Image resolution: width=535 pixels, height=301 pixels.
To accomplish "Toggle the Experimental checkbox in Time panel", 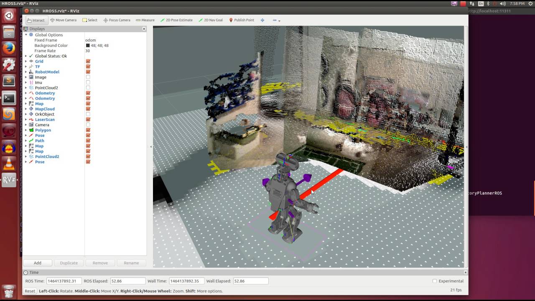I will [x=435, y=281].
